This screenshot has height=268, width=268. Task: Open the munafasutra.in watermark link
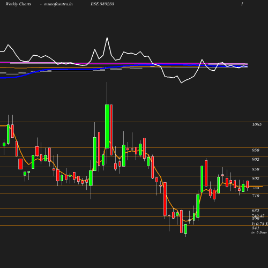pos(58,4)
